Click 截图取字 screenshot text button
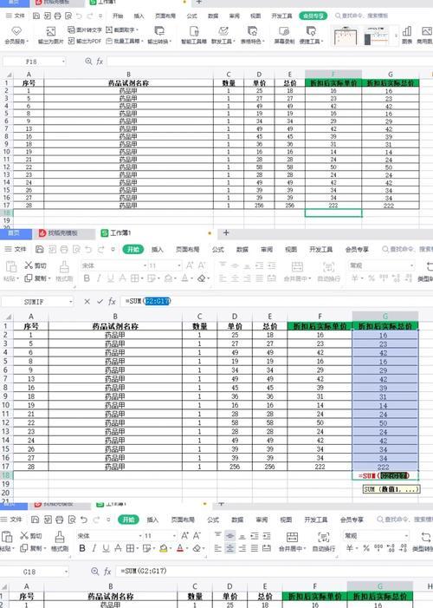The width and height of the screenshot is (433, 608). point(122,29)
